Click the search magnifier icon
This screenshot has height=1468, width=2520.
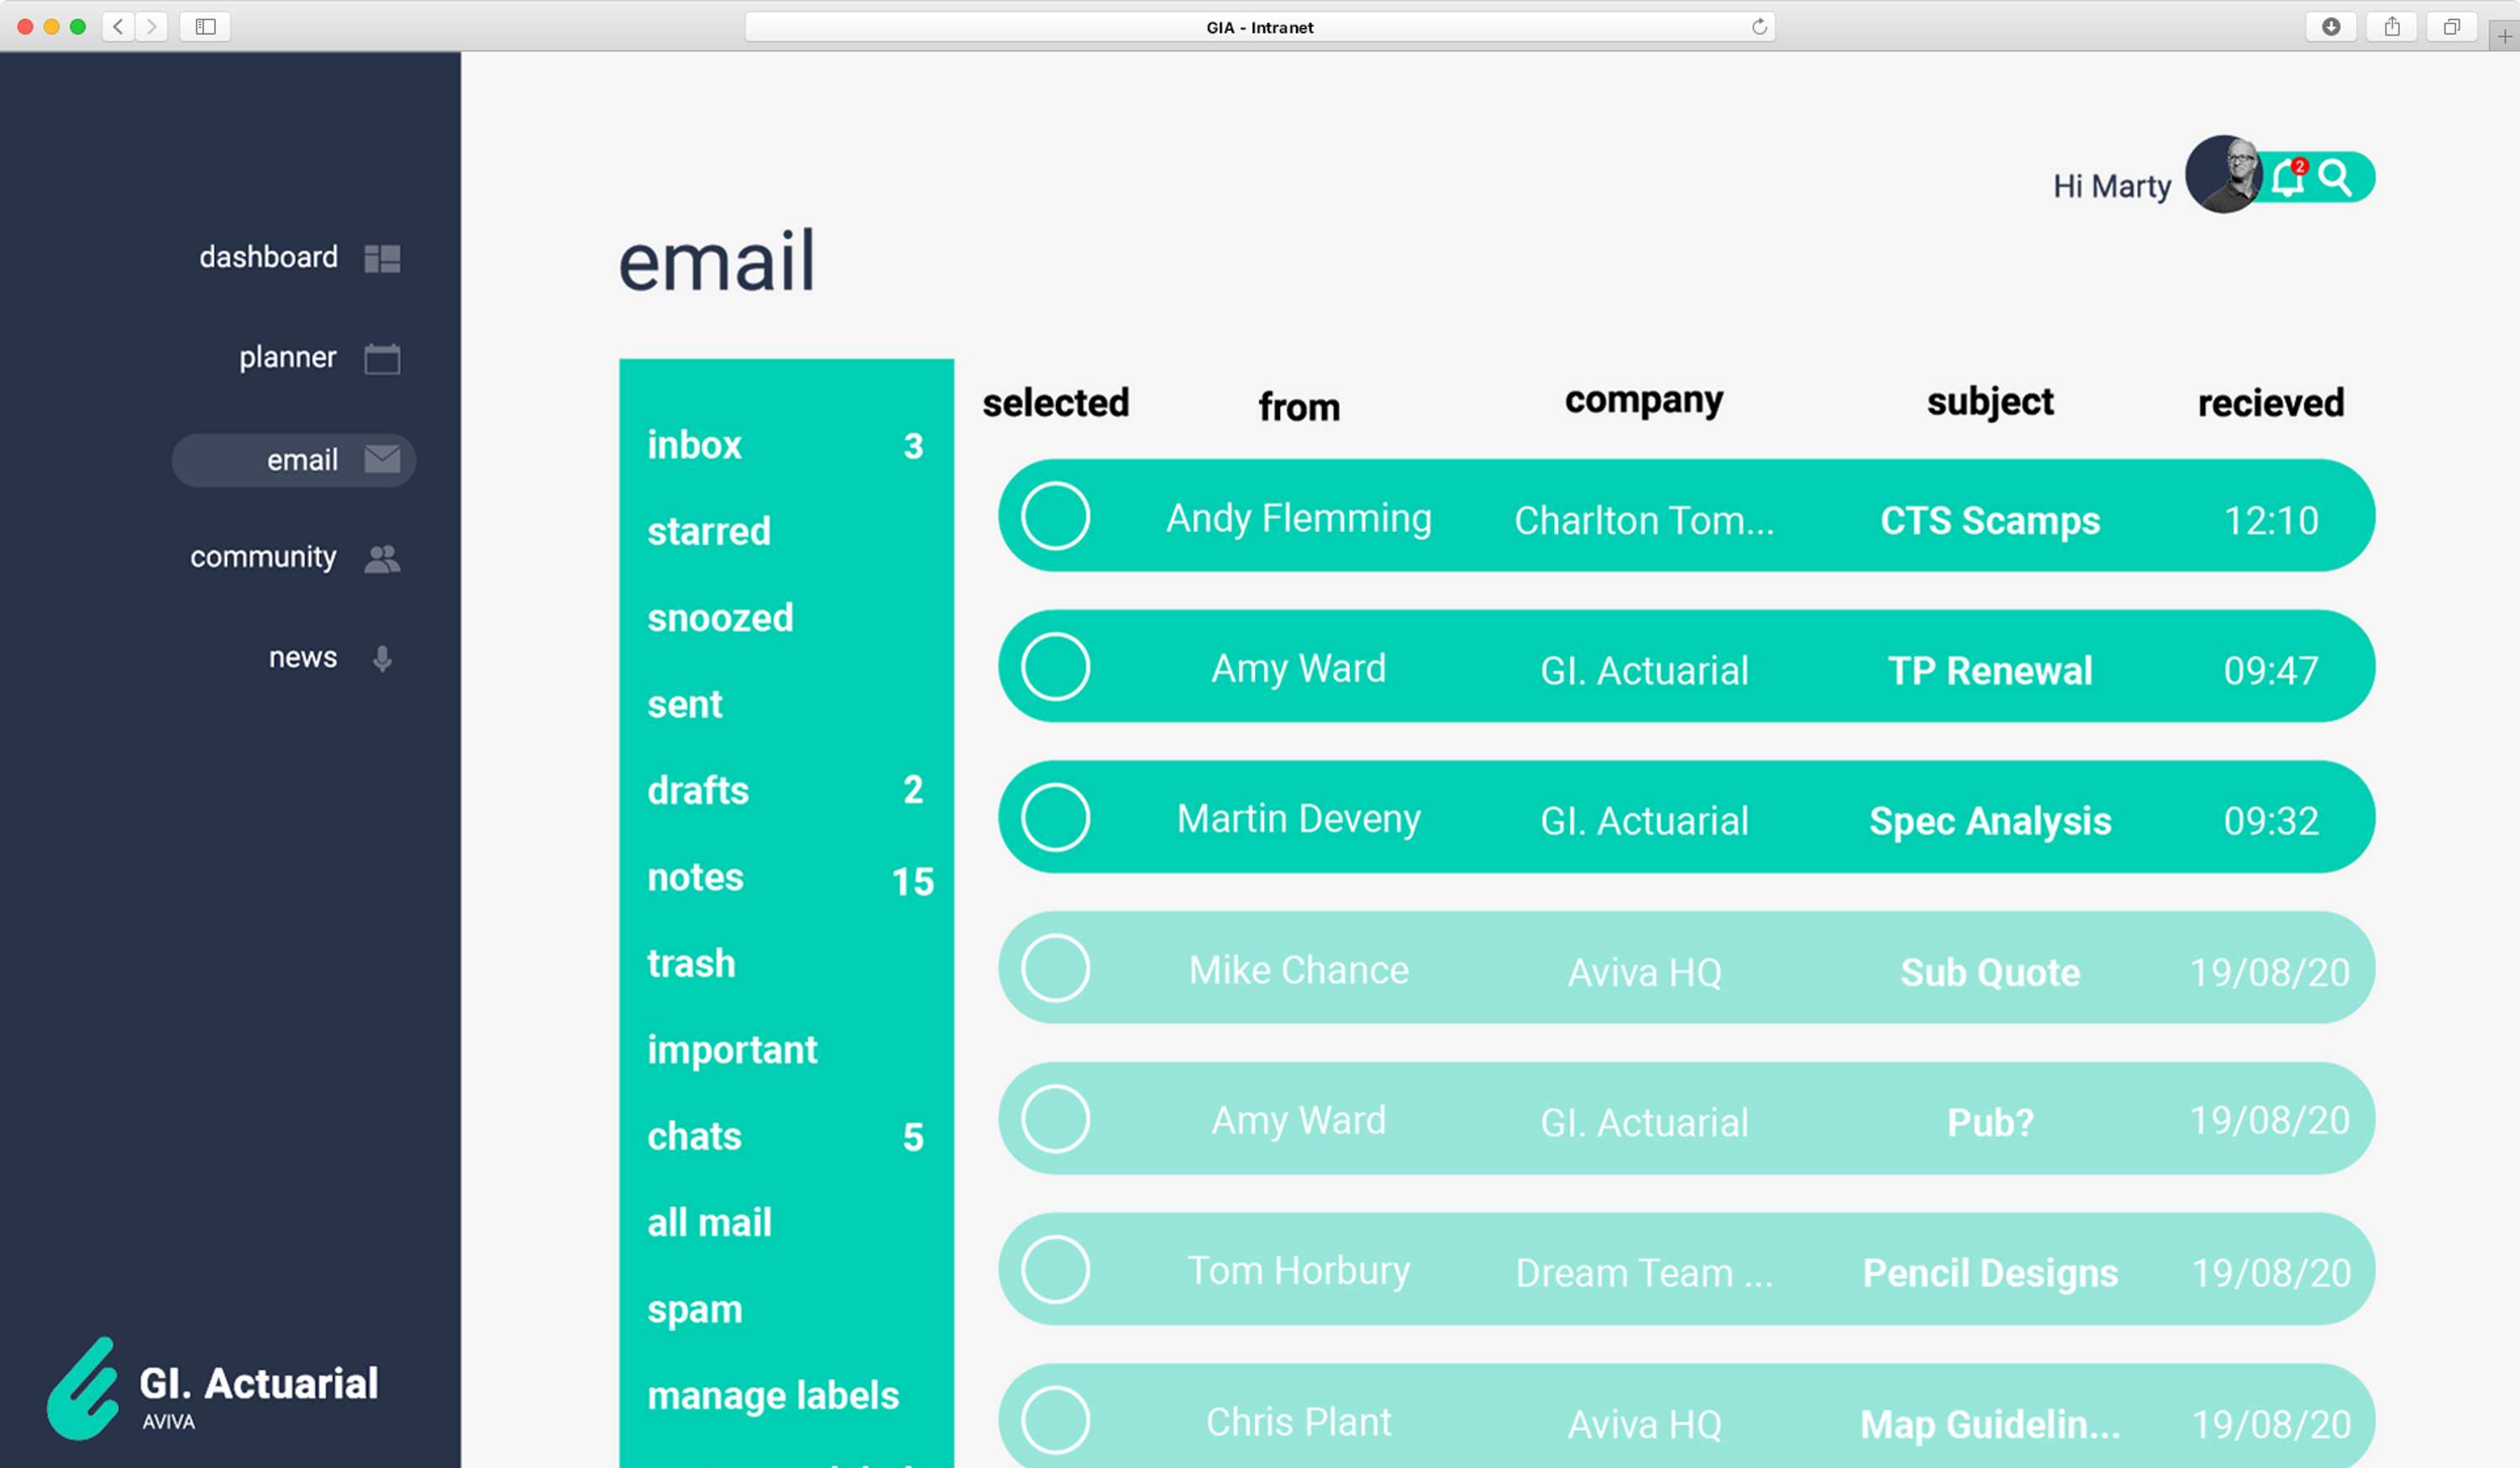tap(2336, 177)
